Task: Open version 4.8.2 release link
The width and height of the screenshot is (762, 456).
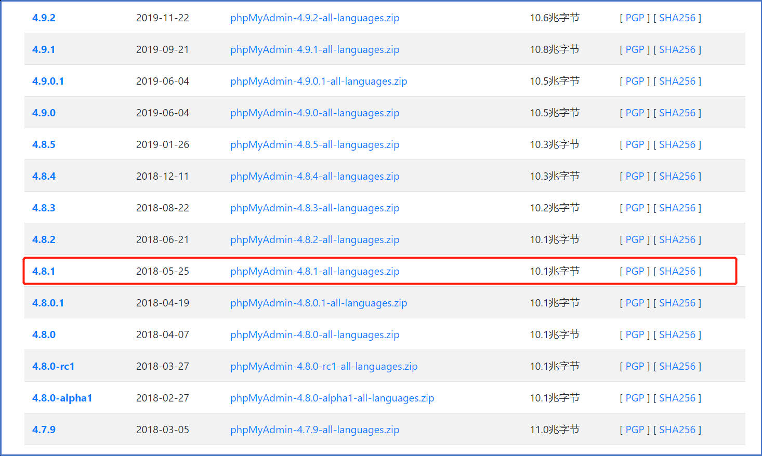Action: tap(44, 239)
